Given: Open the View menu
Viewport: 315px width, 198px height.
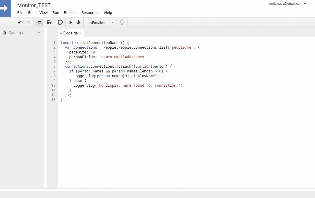Looking at the screenshot, I should [x=43, y=13].
